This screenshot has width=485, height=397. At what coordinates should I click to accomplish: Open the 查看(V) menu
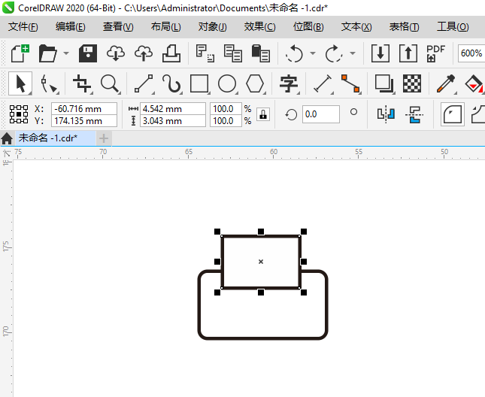click(118, 27)
